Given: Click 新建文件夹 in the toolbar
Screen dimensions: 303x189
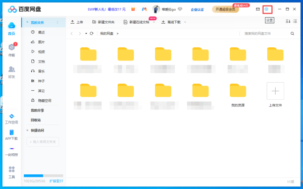Looking at the screenshot, I should [x=104, y=22].
